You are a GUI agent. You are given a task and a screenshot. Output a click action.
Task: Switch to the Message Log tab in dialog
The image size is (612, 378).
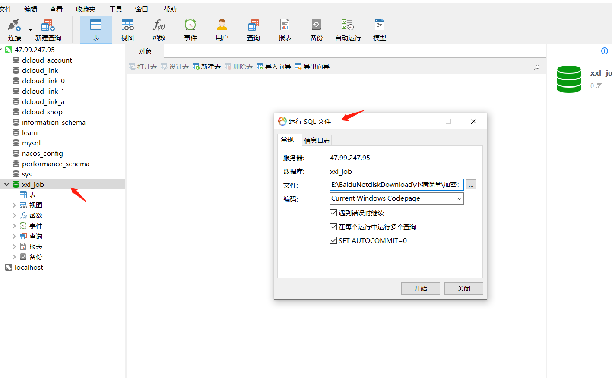click(x=317, y=140)
